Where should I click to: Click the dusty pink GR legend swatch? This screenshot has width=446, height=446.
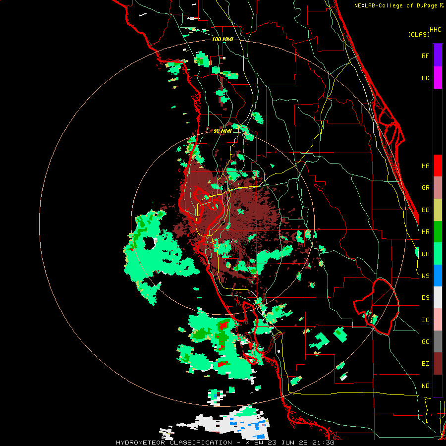pos(438,188)
